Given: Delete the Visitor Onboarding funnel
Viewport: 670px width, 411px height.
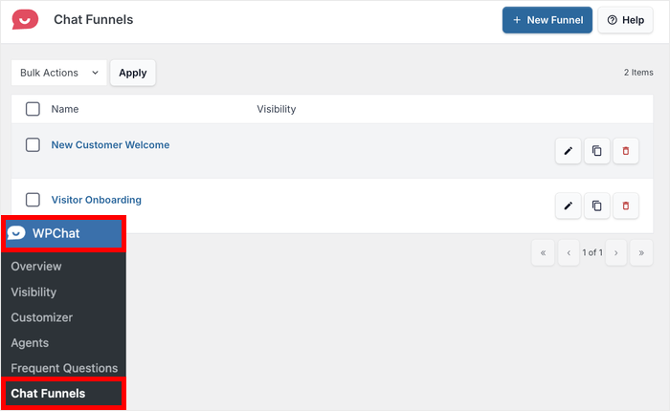Looking at the screenshot, I should (x=626, y=205).
